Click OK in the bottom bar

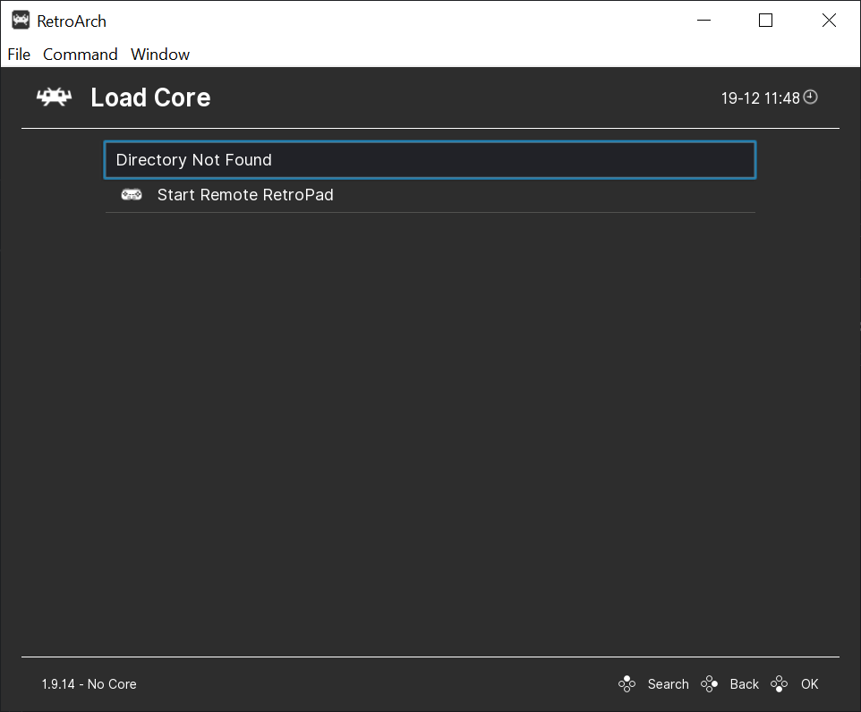coord(809,683)
